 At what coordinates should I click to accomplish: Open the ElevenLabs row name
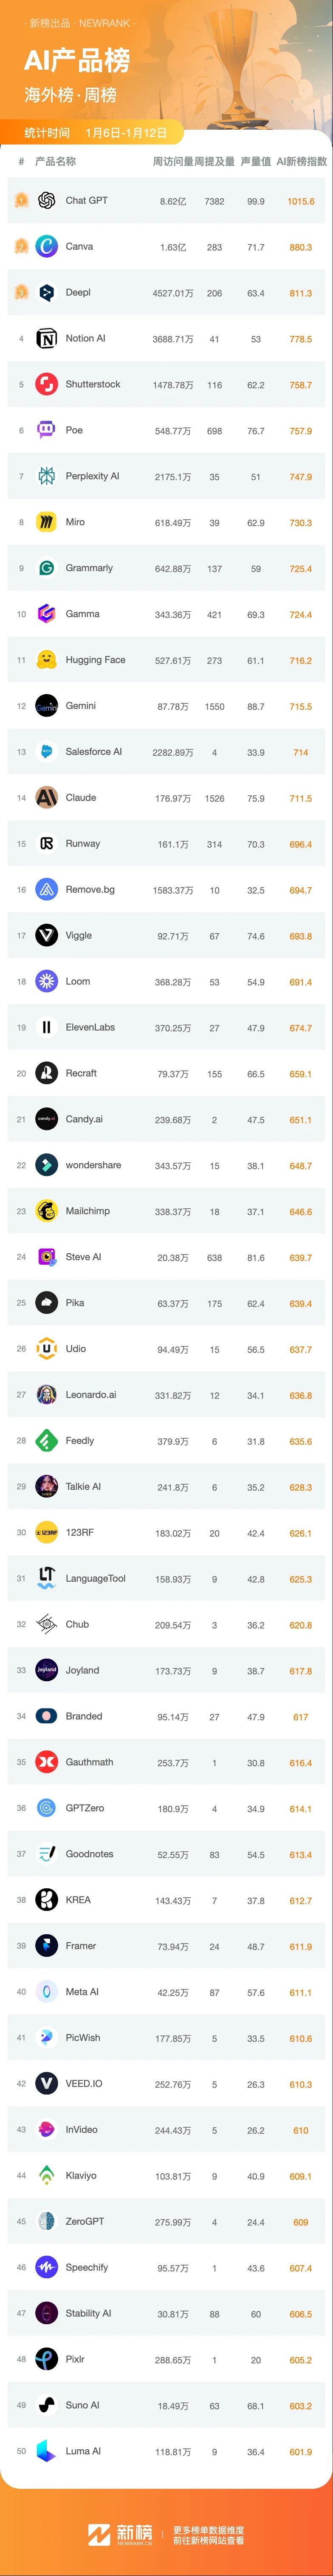(x=90, y=1027)
